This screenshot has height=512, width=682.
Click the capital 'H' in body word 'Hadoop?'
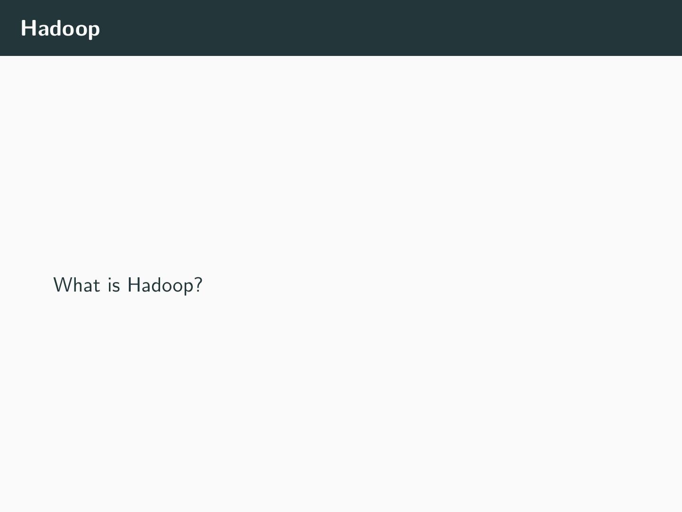[x=133, y=285]
